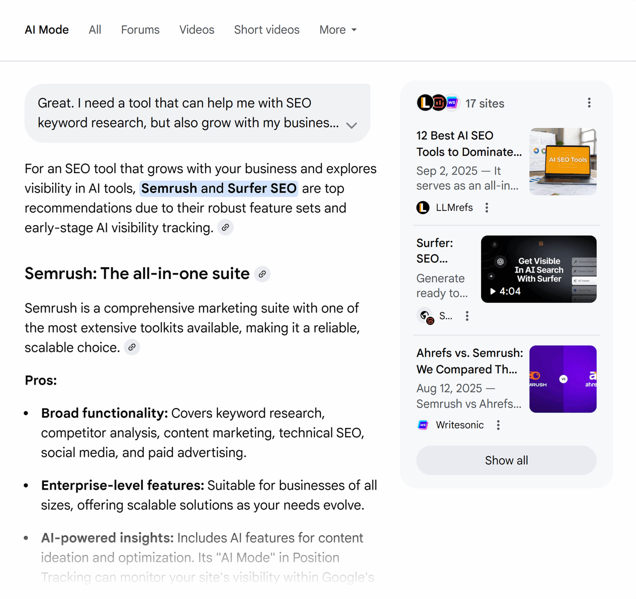Click link icon beside Semrush all-in-one suite heading

262,274
